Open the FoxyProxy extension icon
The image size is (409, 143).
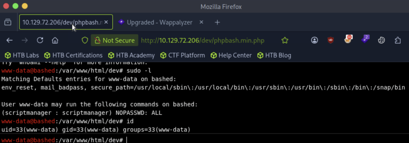[x=348, y=39]
